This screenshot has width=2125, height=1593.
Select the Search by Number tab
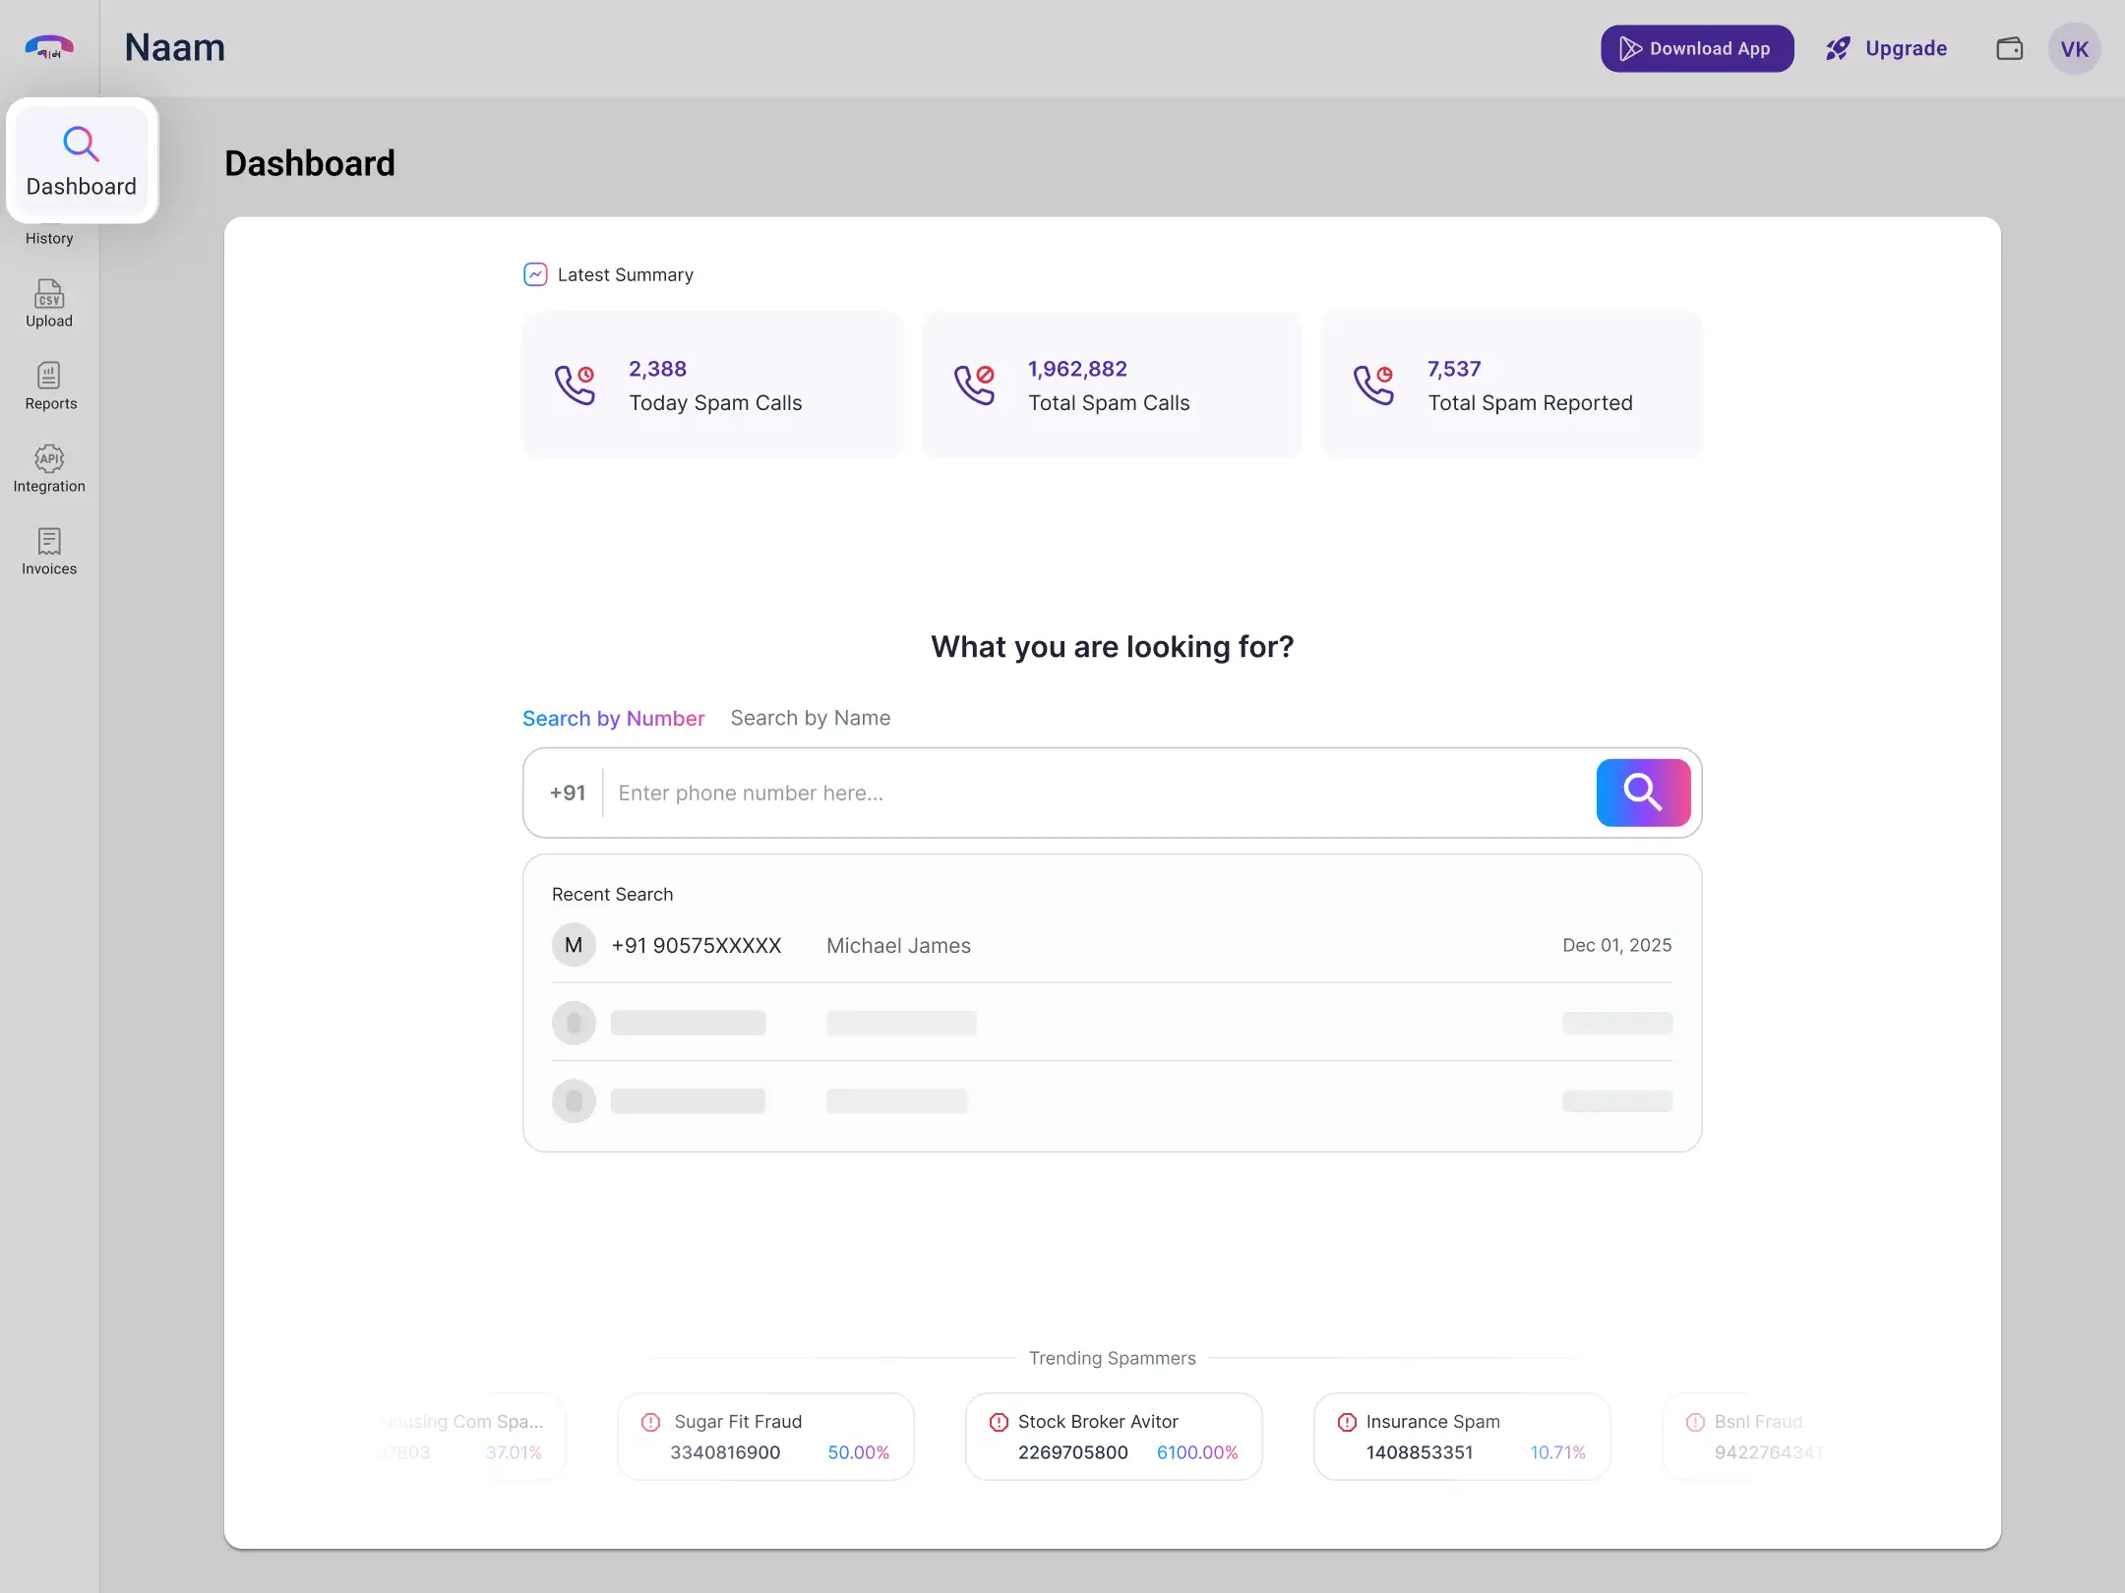[613, 719]
